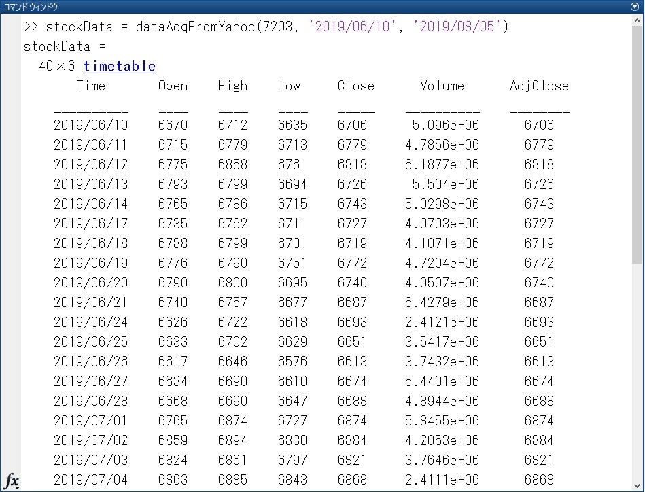Select the dataAcqFromYahoo command text
This screenshot has height=492, width=645.
click(196, 27)
